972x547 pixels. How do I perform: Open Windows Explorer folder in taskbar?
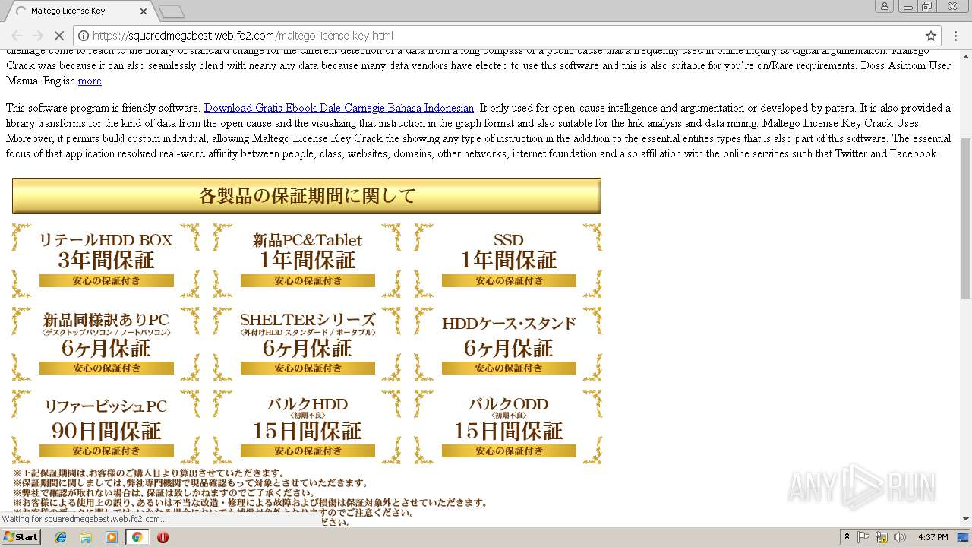coord(86,537)
